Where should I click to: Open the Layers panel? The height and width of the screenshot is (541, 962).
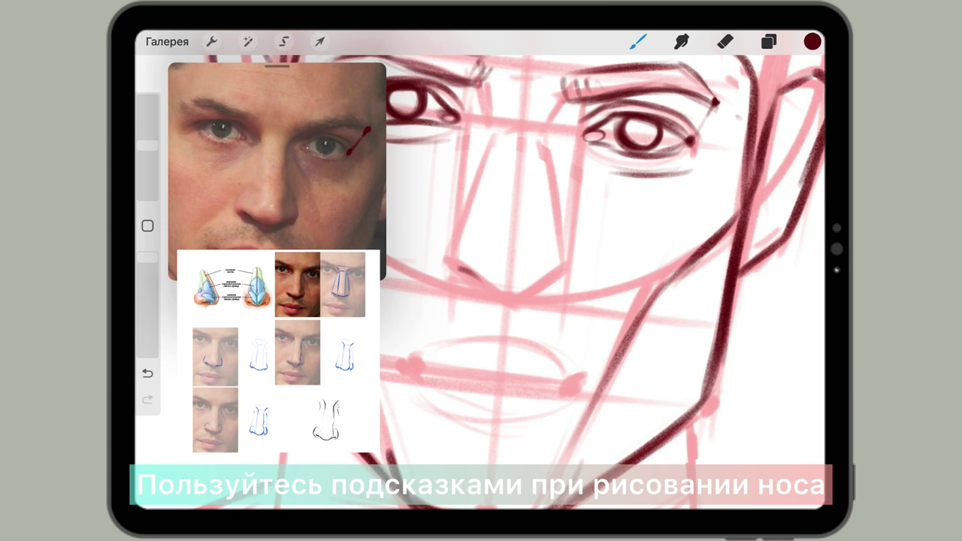click(768, 41)
